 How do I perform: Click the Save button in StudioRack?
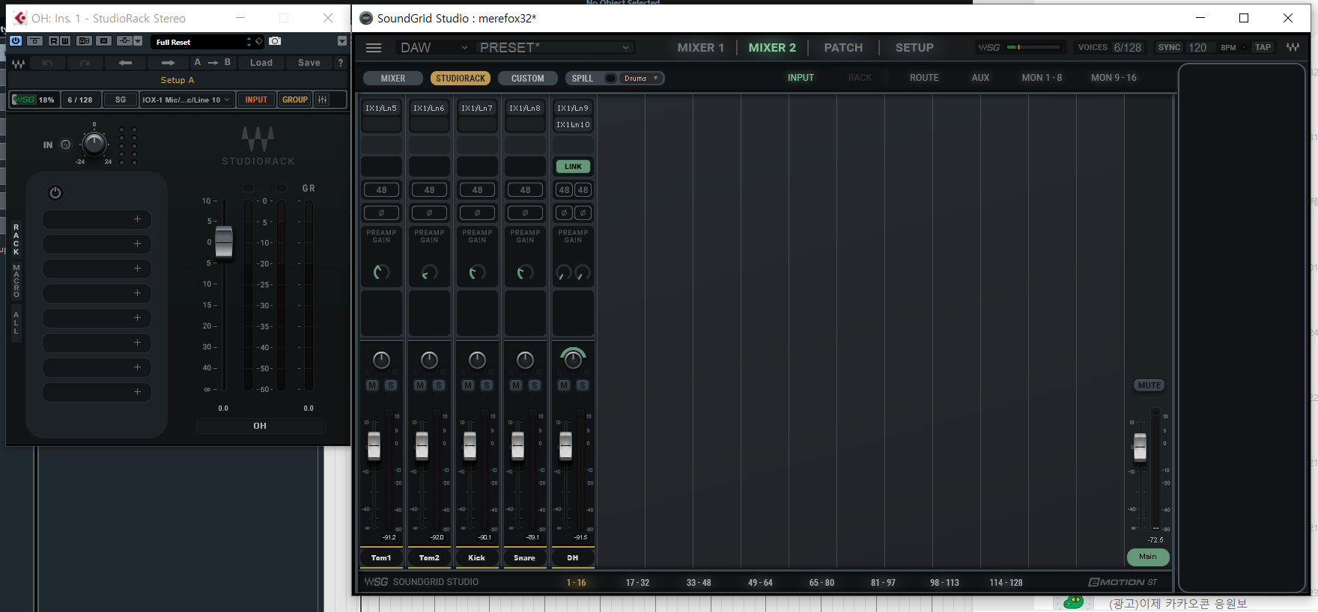(309, 63)
